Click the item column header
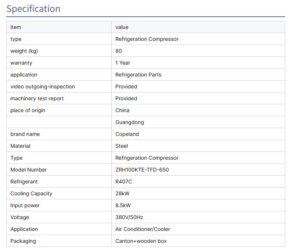290x251 pixels. pyautogui.click(x=16, y=27)
